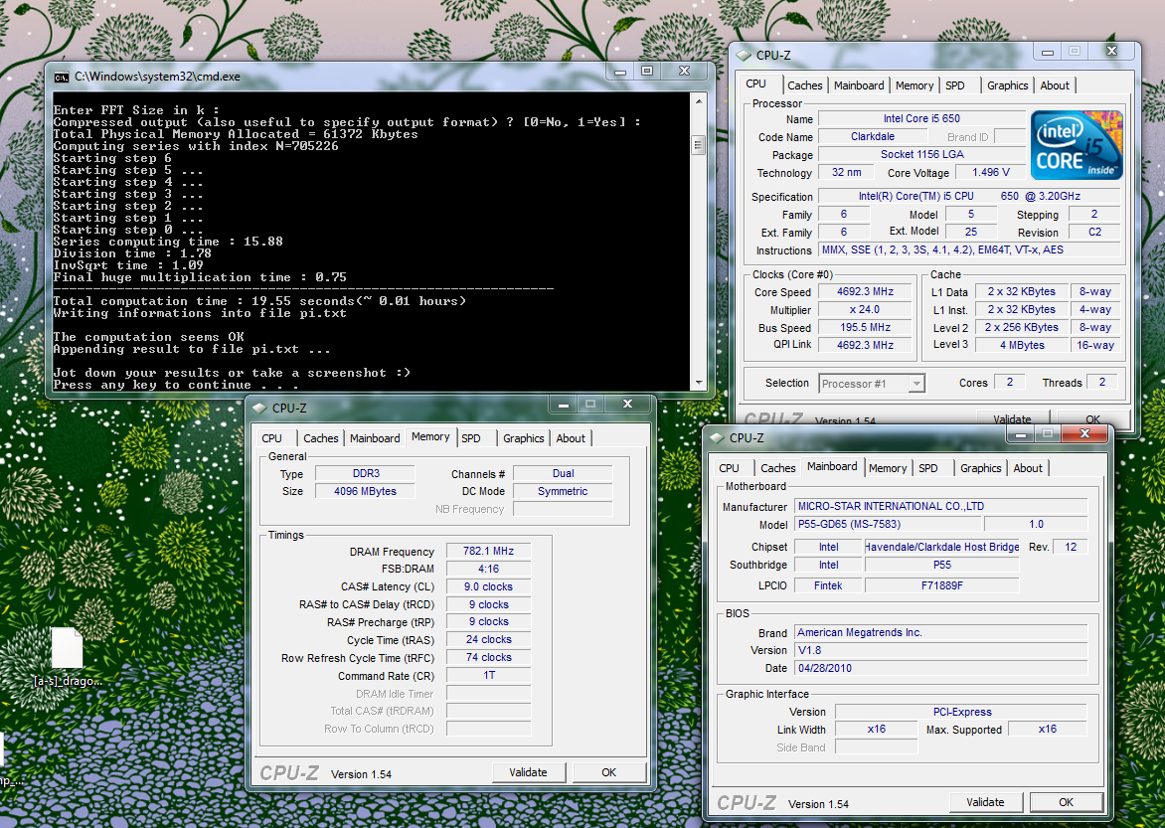Click the 4096 MBytes size field

click(x=366, y=491)
